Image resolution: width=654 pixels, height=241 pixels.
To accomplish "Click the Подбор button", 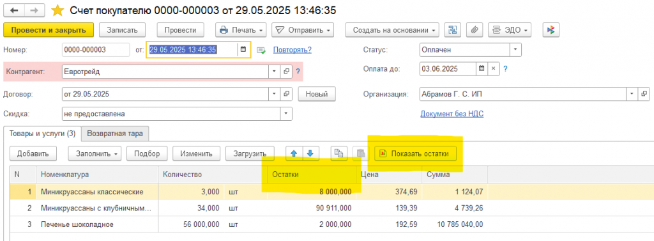I will [148, 153].
